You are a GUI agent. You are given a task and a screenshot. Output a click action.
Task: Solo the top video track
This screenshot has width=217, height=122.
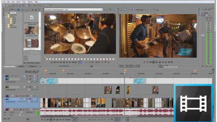(37, 76)
